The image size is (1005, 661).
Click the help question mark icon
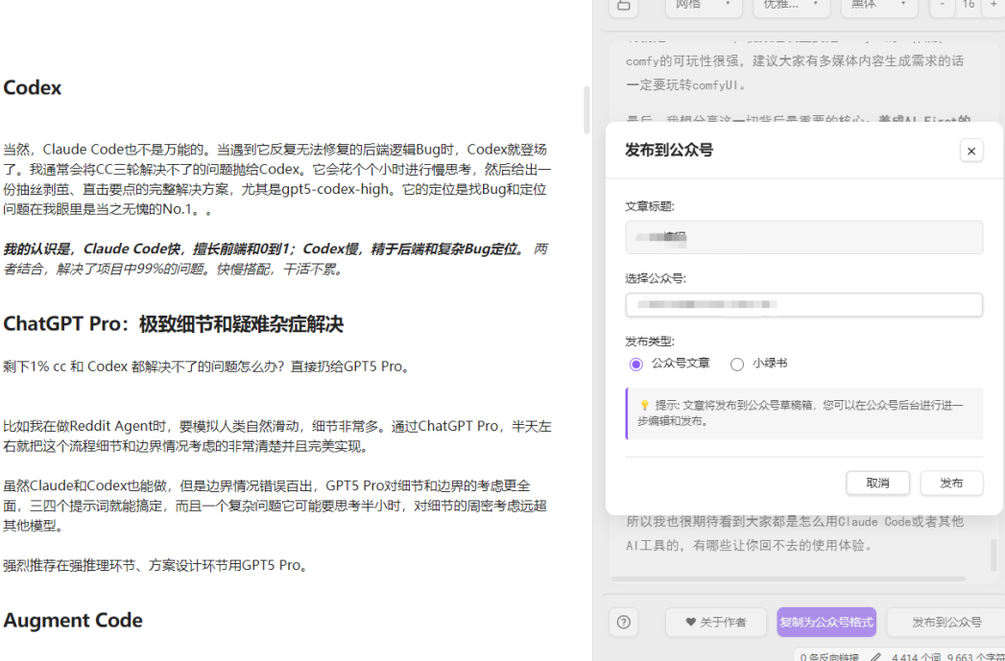623,622
